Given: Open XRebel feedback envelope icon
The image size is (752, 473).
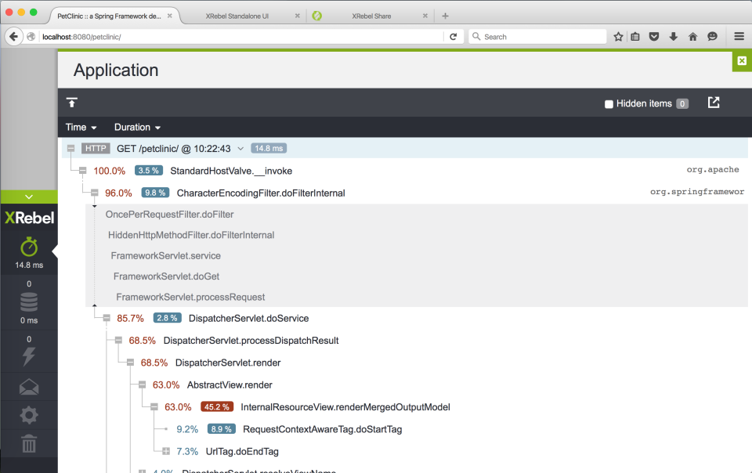Looking at the screenshot, I should pyautogui.click(x=29, y=385).
